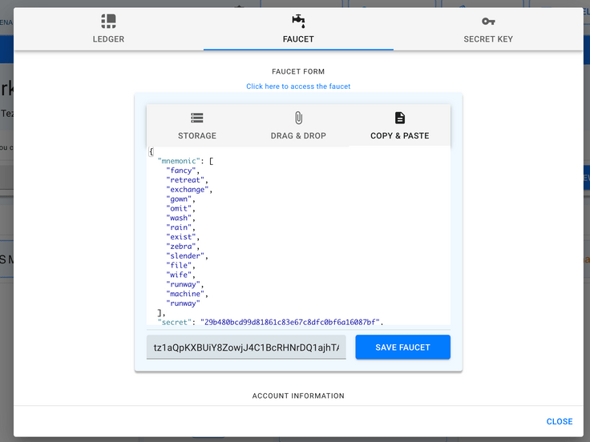Open the 'Click here to access the faucet' link
Screen dimensions: 590x442
[298, 86]
